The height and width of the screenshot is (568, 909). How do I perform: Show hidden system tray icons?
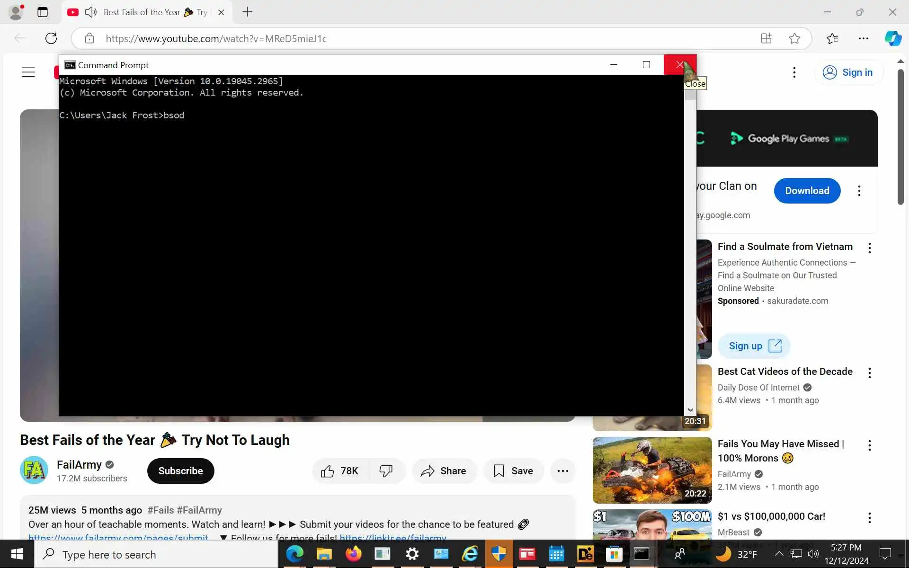[778, 554]
